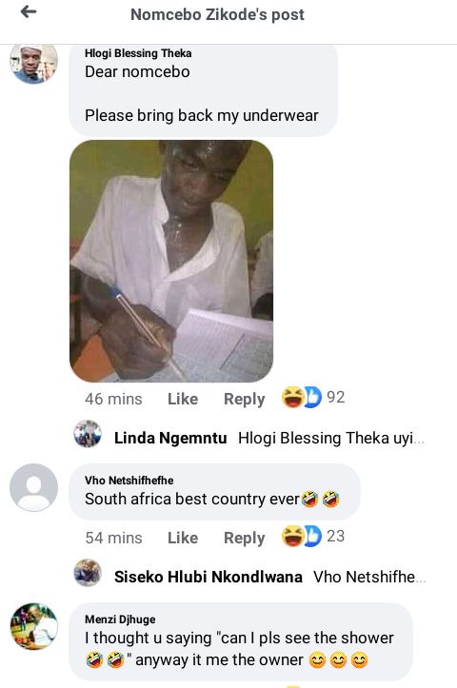Expand Siseko Hlubi Nkondlwana's truncated reply
The width and height of the screenshot is (457, 688).
(369, 577)
